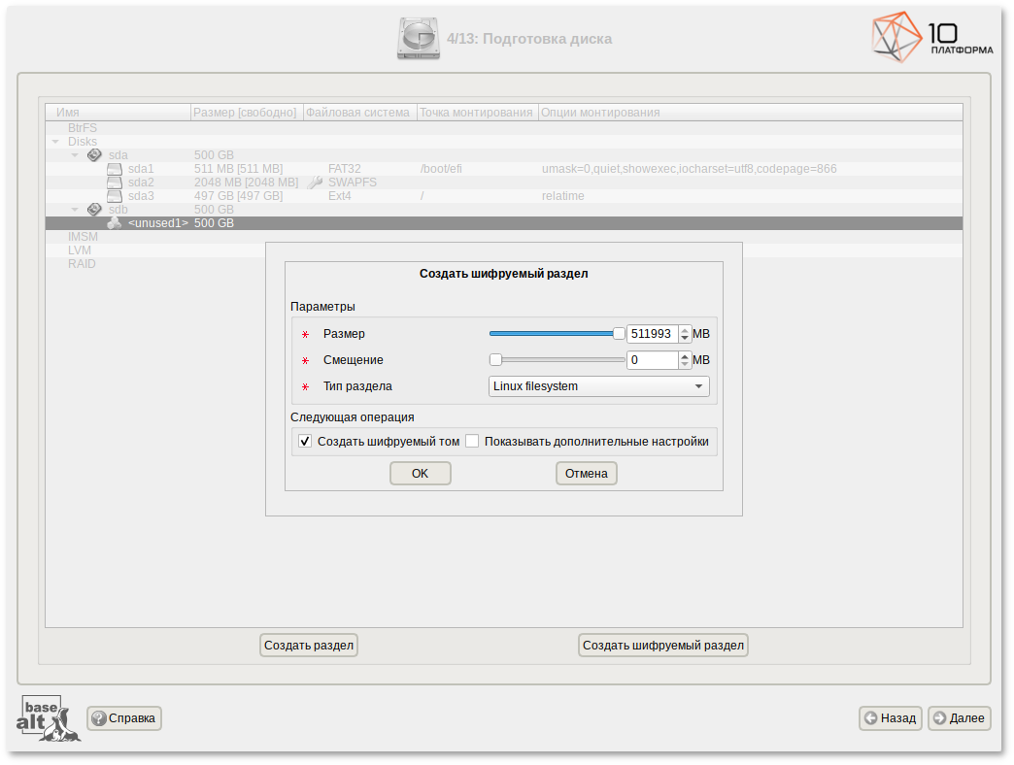Viewport: 1014px width, 765px height.
Task: Select the RAID tree item
Action: pos(82,264)
